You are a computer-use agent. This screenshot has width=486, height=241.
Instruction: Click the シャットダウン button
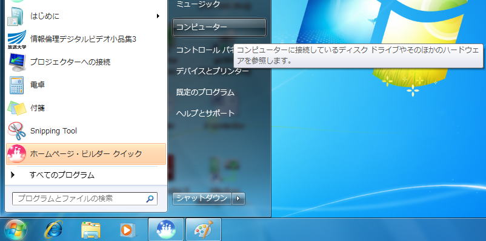[202, 198]
